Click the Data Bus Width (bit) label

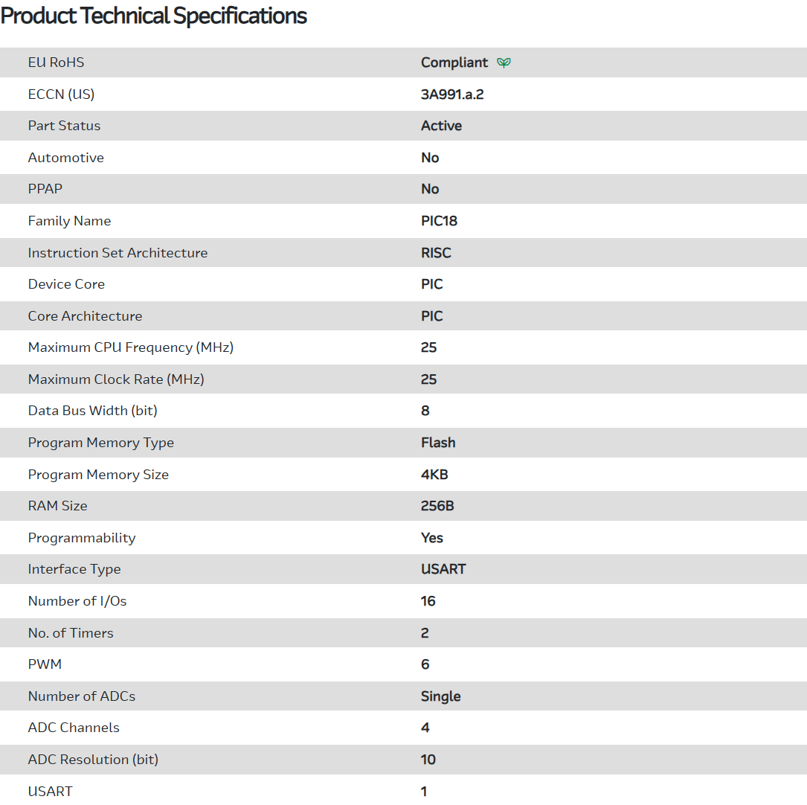click(x=92, y=411)
